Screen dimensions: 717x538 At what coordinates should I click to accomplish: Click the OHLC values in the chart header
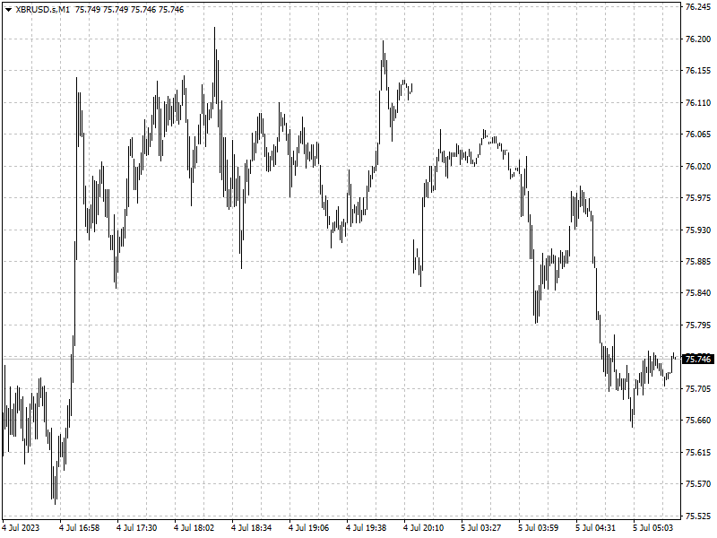click(x=129, y=10)
